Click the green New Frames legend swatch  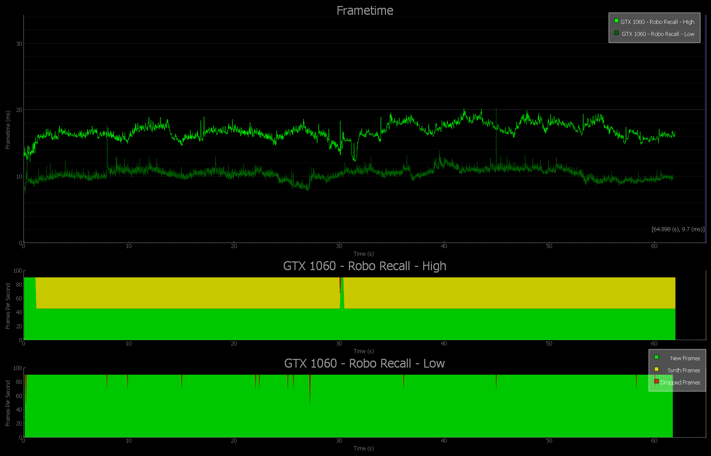pos(657,357)
